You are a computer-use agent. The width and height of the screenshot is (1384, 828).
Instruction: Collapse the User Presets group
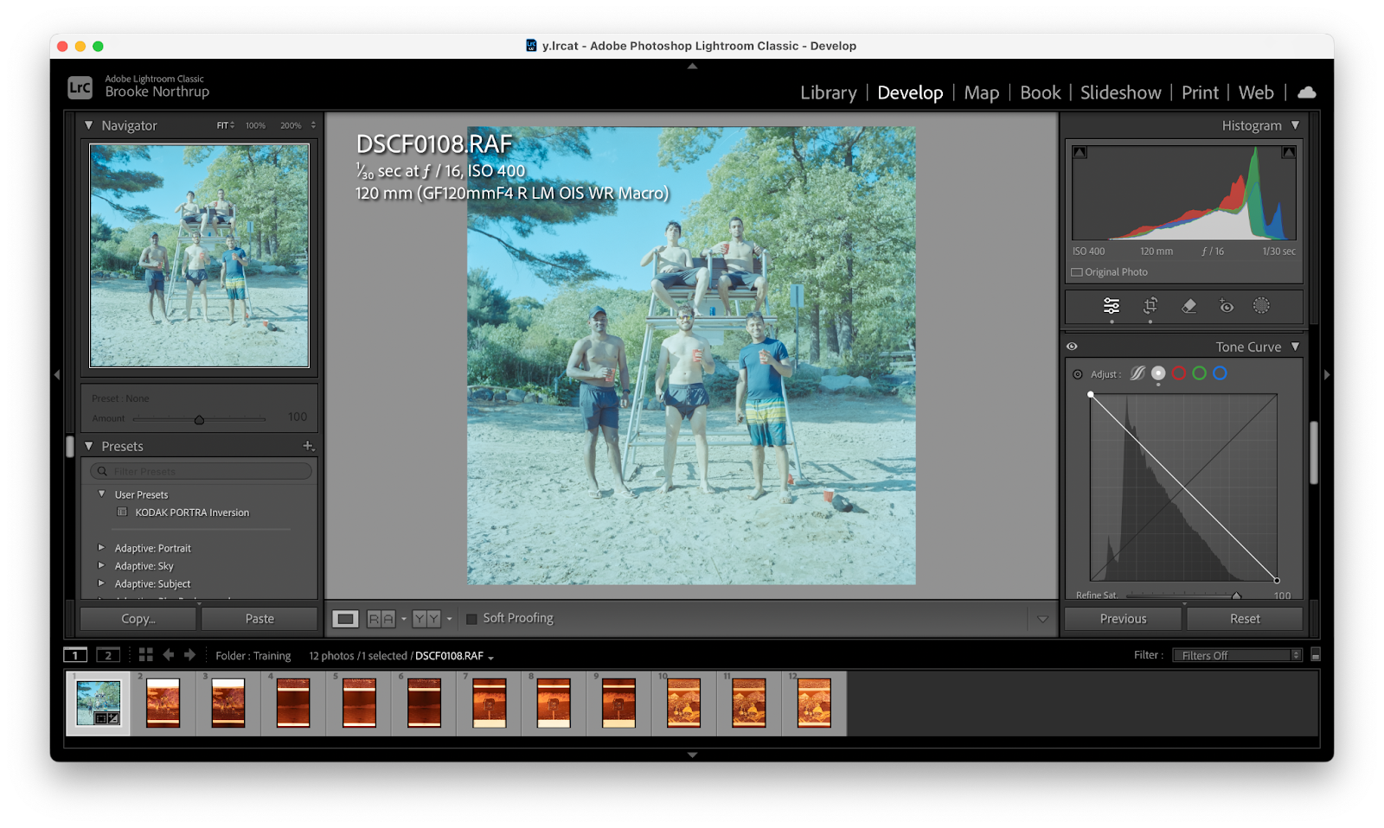(x=101, y=494)
